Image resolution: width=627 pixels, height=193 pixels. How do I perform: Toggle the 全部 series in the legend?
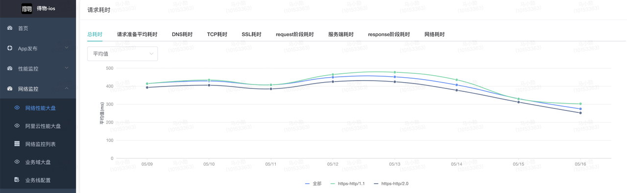pyautogui.click(x=313, y=184)
